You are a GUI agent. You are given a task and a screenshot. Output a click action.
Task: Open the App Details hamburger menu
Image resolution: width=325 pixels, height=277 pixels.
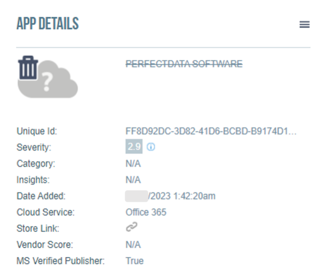(305, 25)
